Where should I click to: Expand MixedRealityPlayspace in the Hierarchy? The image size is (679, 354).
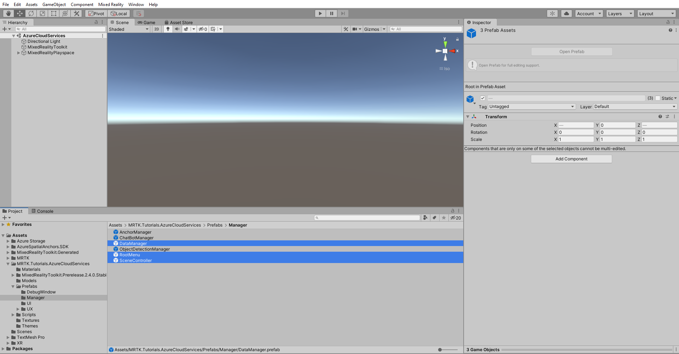coord(18,53)
